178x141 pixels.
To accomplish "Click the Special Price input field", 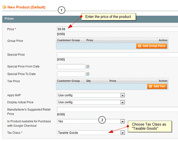I will (117, 55).
